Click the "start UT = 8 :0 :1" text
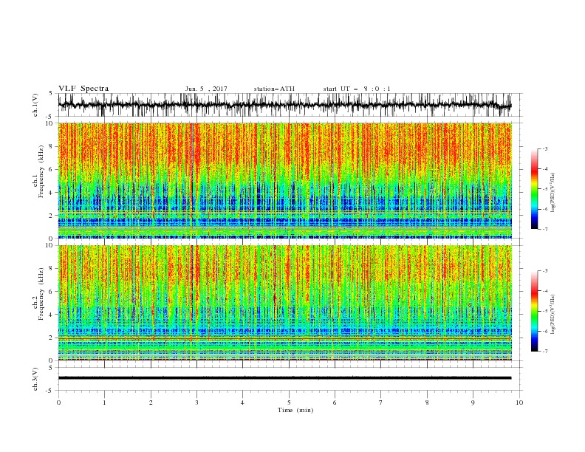Viewport: 585px width, 452px height. (357, 89)
